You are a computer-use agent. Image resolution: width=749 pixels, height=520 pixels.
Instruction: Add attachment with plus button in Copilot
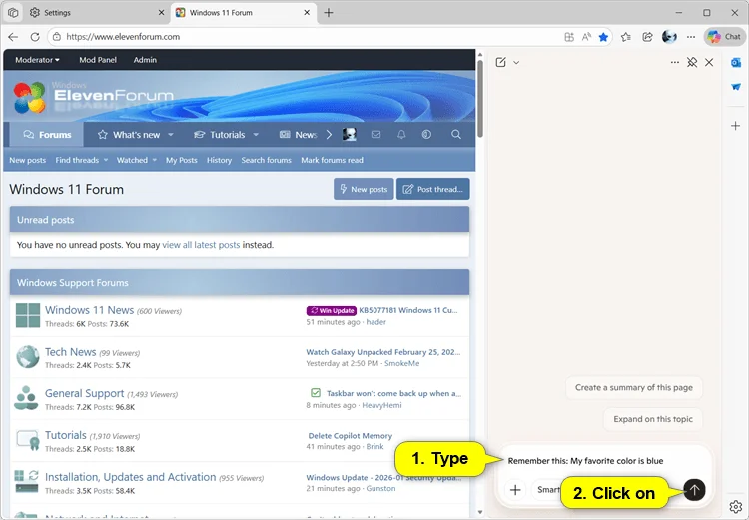pos(515,490)
